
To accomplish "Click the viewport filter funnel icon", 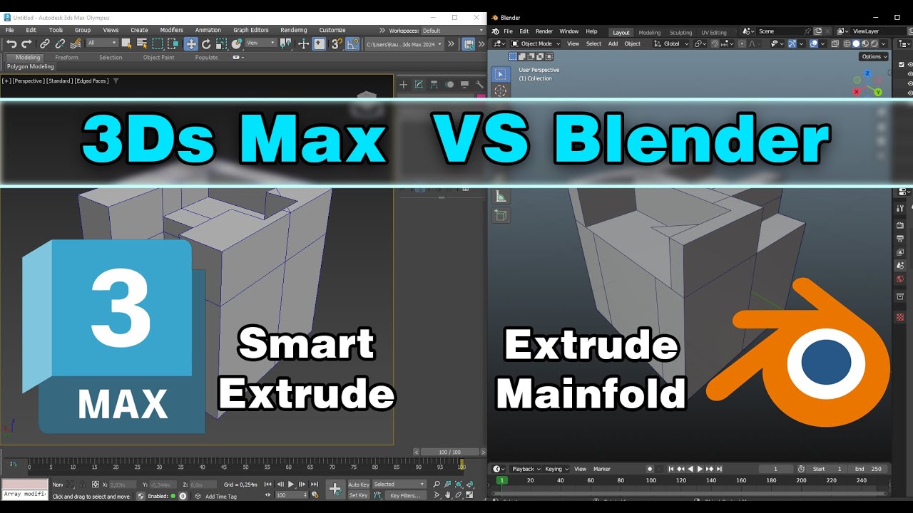I will (116, 81).
